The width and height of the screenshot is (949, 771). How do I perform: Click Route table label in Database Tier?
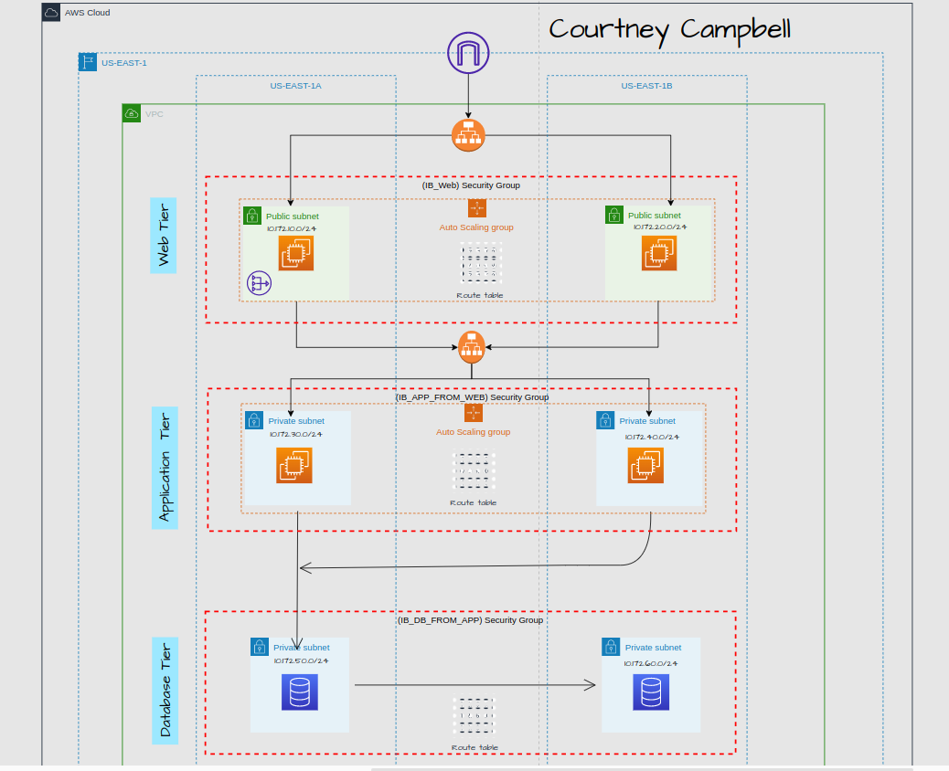pyautogui.click(x=475, y=747)
